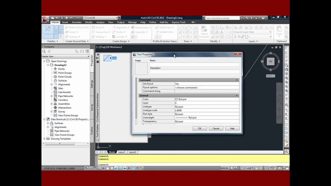This screenshot has height=186, width=331.
Task: Click the Help button in Tool Properties
Action: (232, 128)
